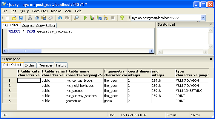
Task: Click the New file toolbar icon
Action: (7, 18)
